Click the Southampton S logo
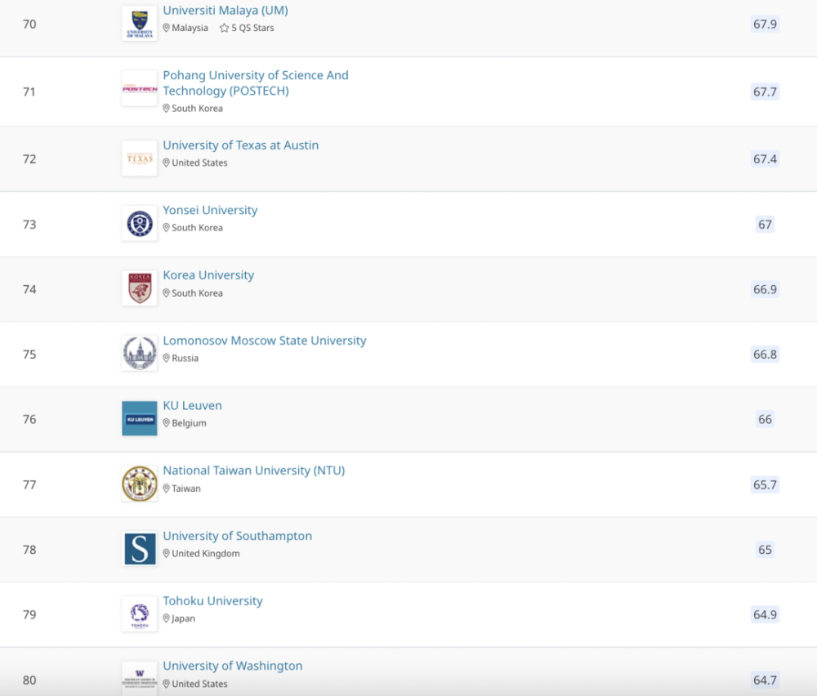 pos(140,549)
